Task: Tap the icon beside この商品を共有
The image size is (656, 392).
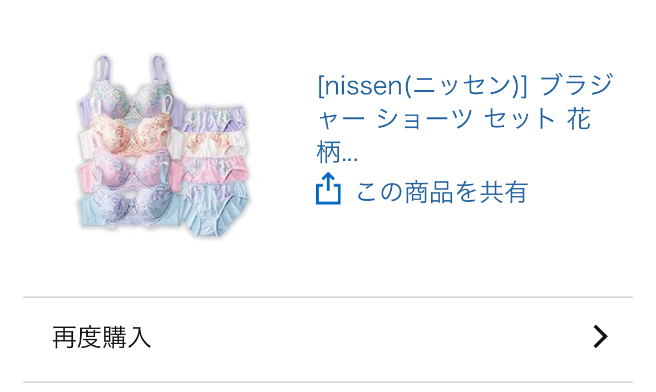Action: point(328,188)
